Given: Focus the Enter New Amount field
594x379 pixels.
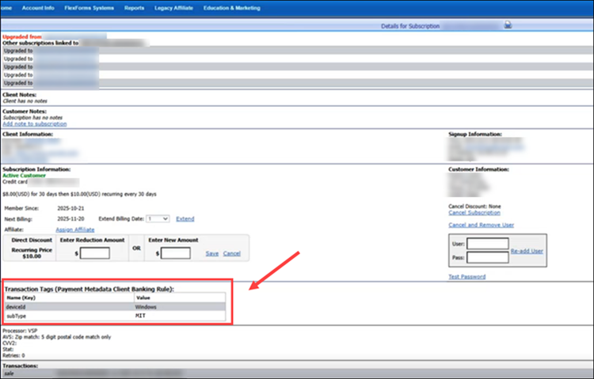Looking at the screenshot, I should (x=175, y=253).
